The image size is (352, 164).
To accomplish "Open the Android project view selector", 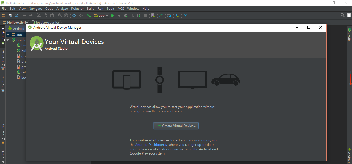I will click(x=16, y=28).
